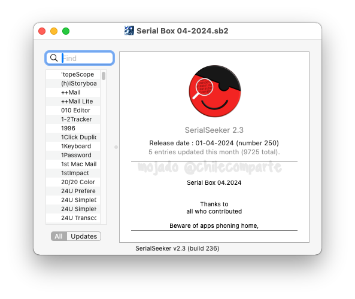Viewport: 355px width, 299px height.
Task: Select the 24U SimpleD entry
Action: (73, 200)
